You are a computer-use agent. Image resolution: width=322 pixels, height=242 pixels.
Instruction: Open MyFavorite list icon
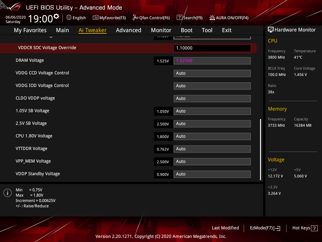tap(96, 18)
